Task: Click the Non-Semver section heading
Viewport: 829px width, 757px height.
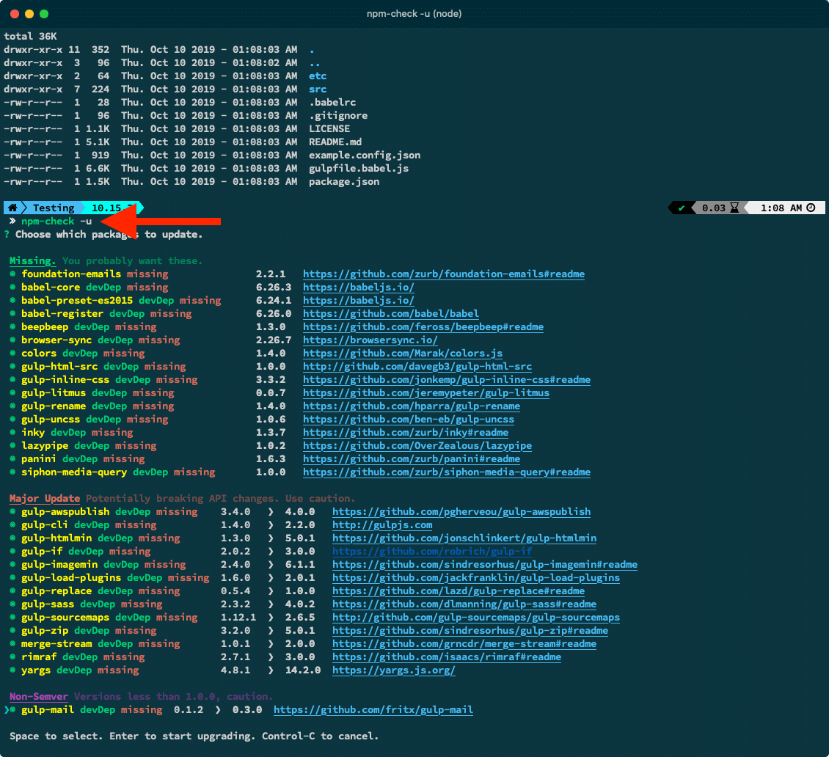Action: (x=39, y=697)
